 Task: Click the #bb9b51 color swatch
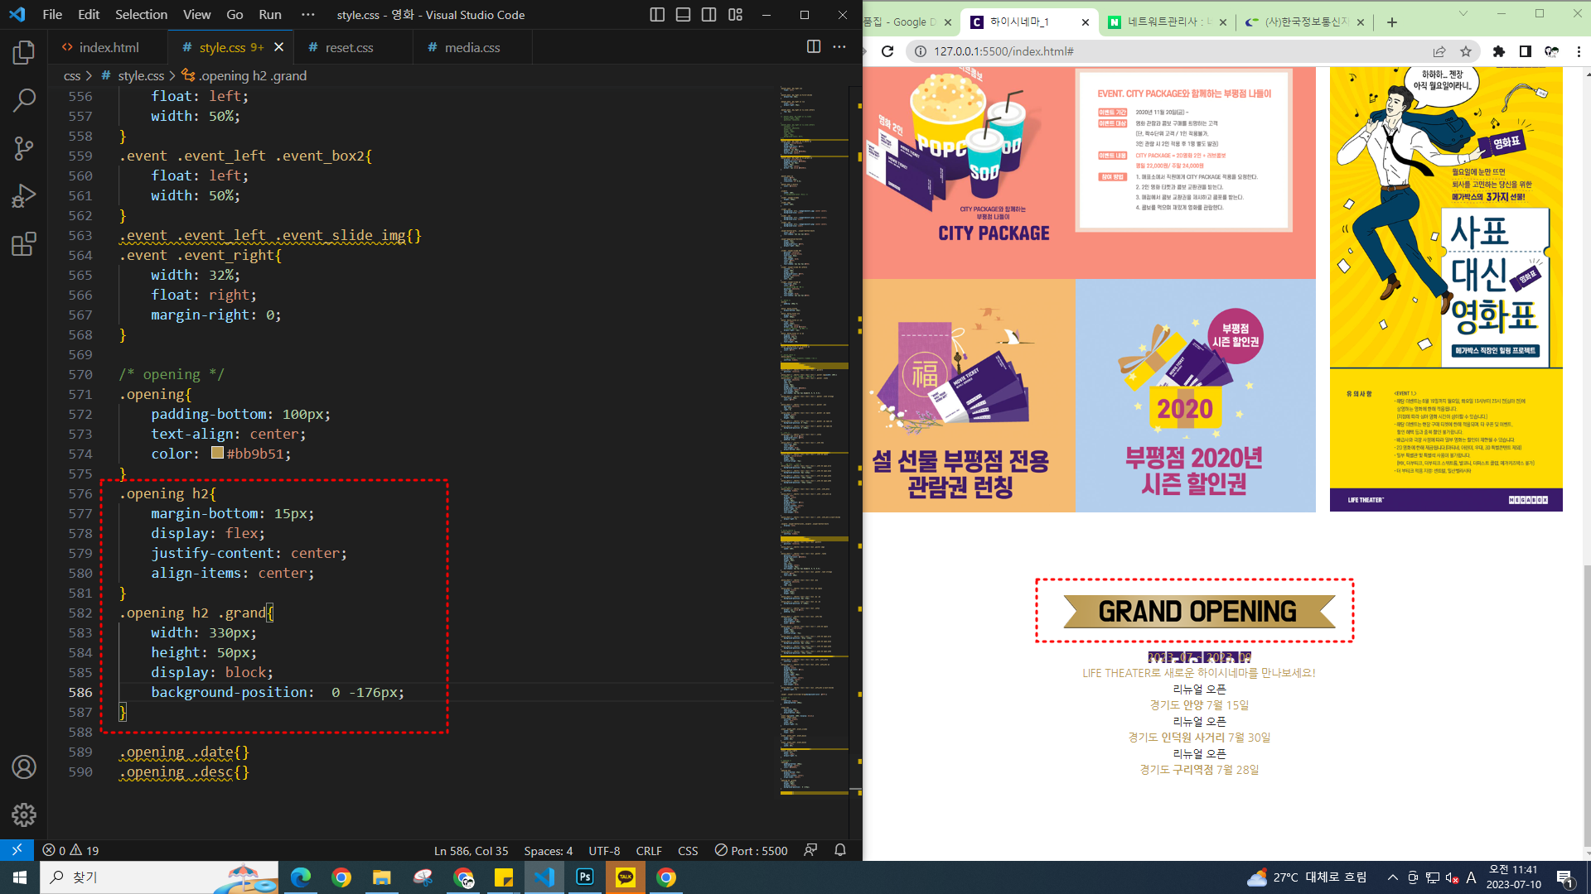tap(217, 453)
